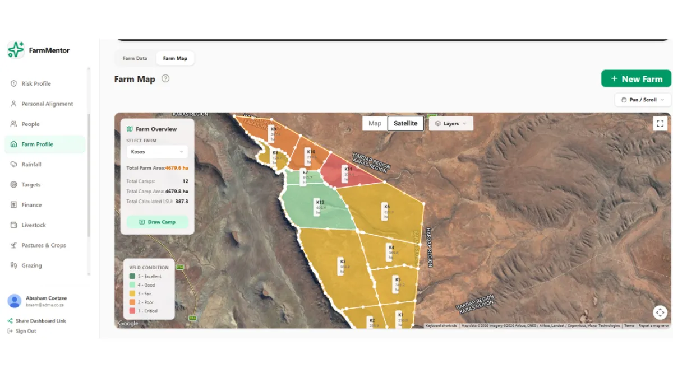The height and width of the screenshot is (378, 673).
Task: Click the 3 - Fair legend swatch
Action: coord(132,293)
